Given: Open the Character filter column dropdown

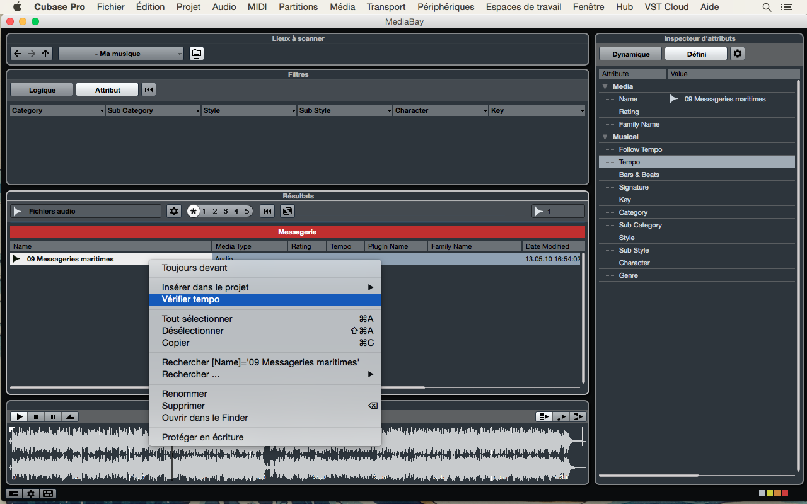Looking at the screenshot, I should pyautogui.click(x=441, y=110).
